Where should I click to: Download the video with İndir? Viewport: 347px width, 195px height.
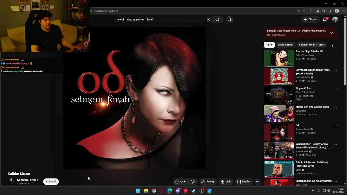pos(226,181)
